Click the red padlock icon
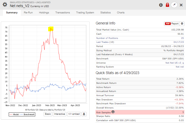Screen dimensions: 186x124 (x=167, y=5)
